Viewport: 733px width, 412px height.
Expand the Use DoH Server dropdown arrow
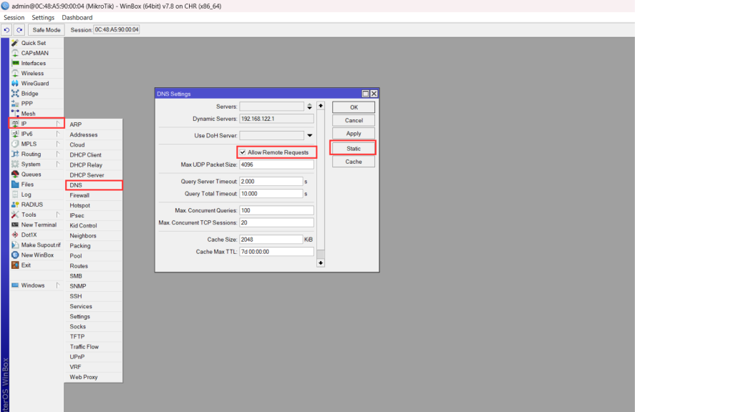coord(310,135)
